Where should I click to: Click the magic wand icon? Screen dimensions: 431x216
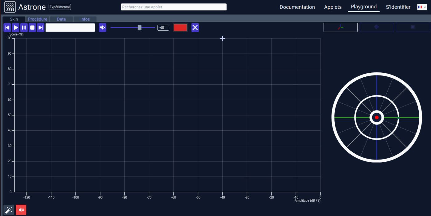coord(9,210)
